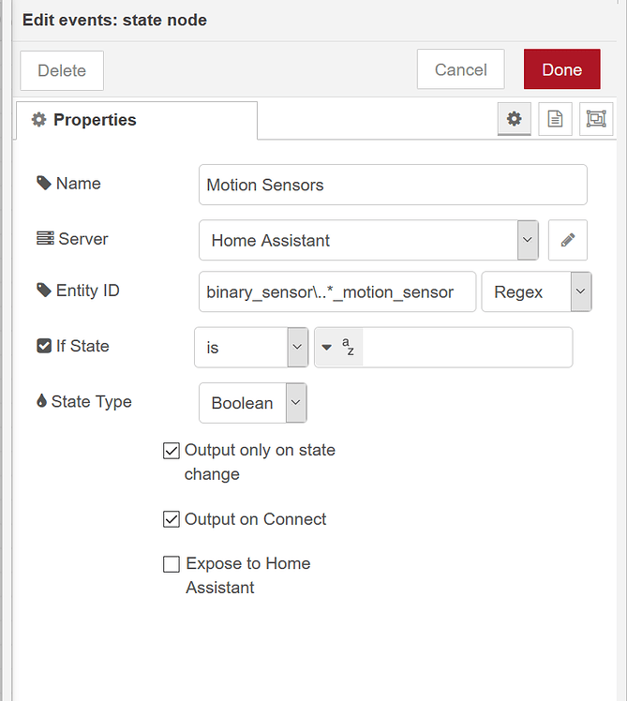Click the Entity ID label

88,291
